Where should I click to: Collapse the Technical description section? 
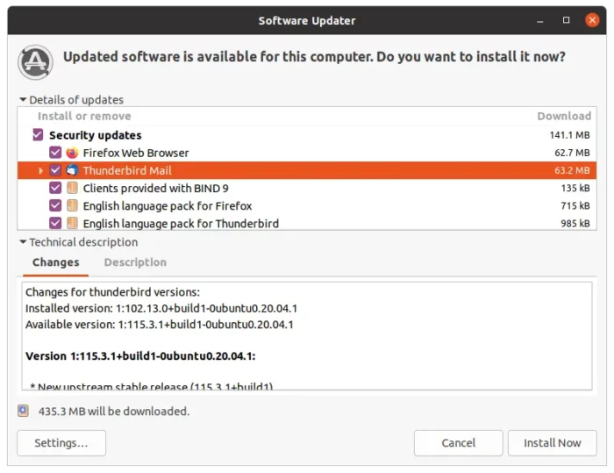23,242
